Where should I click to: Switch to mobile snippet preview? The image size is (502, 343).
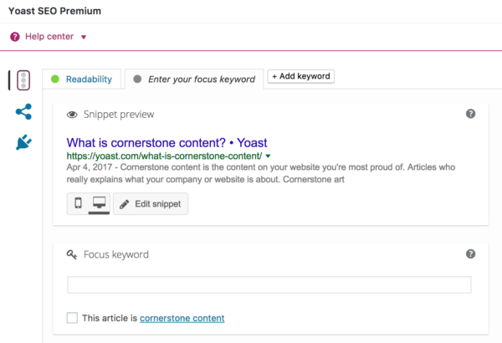pos(79,203)
